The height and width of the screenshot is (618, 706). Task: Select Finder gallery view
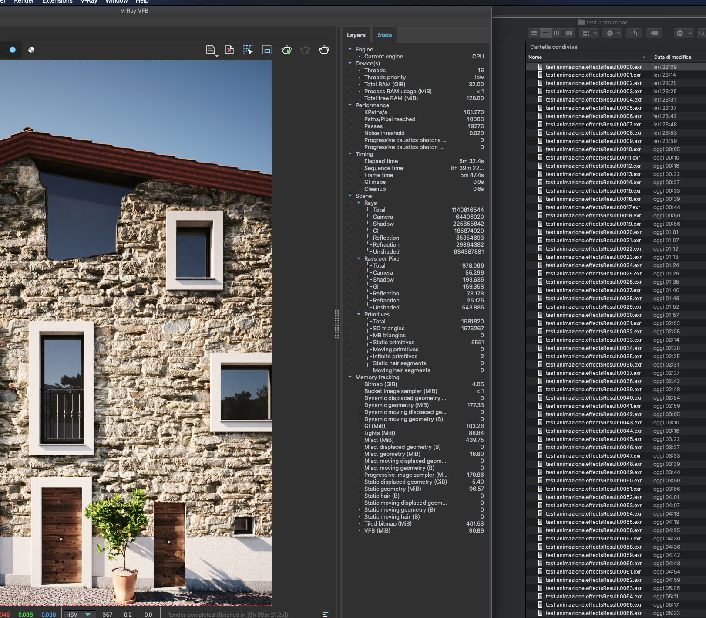pos(569,33)
